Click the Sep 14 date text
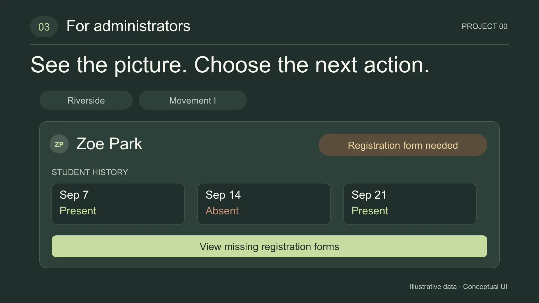 (x=223, y=195)
